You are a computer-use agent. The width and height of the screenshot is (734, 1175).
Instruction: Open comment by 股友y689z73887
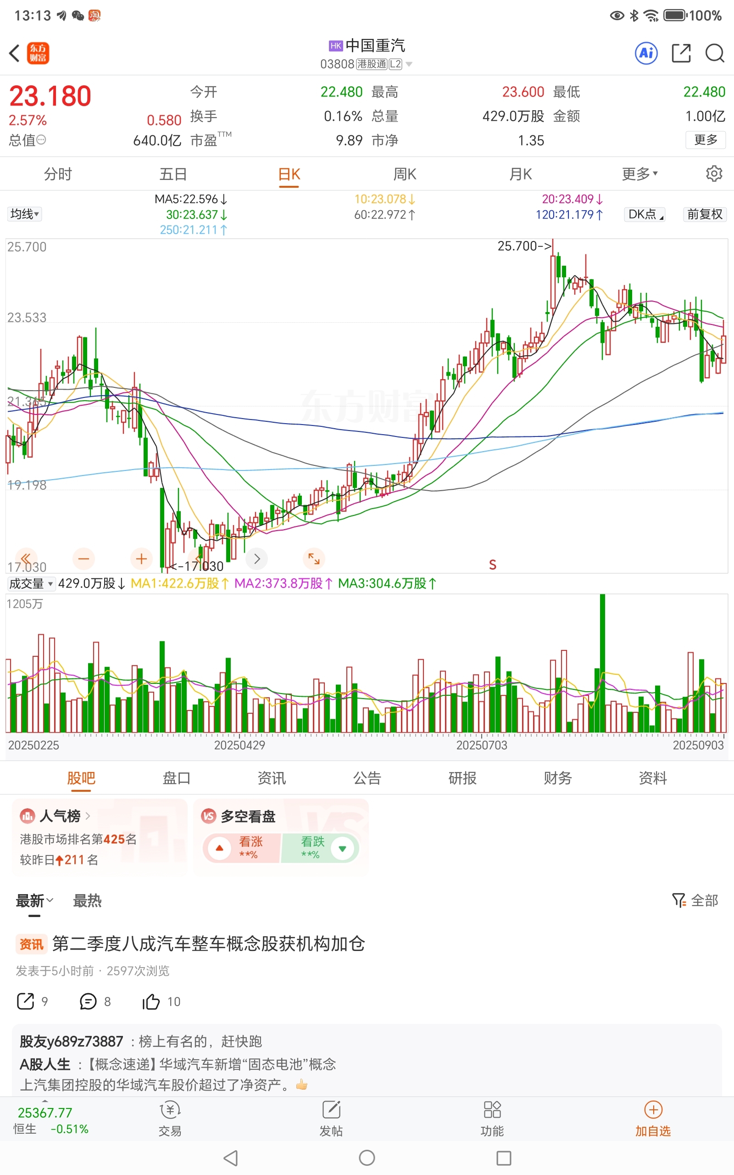click(141, 1041)
